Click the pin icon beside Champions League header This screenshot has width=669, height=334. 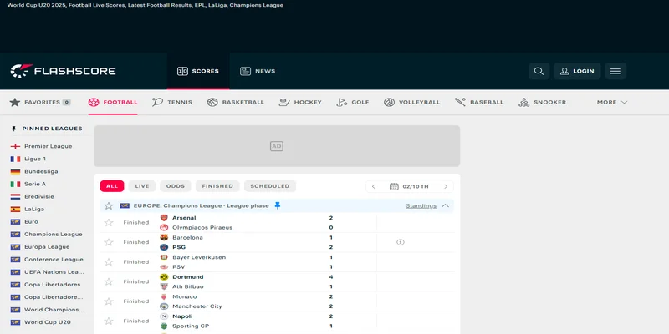(x=278, y=205)
